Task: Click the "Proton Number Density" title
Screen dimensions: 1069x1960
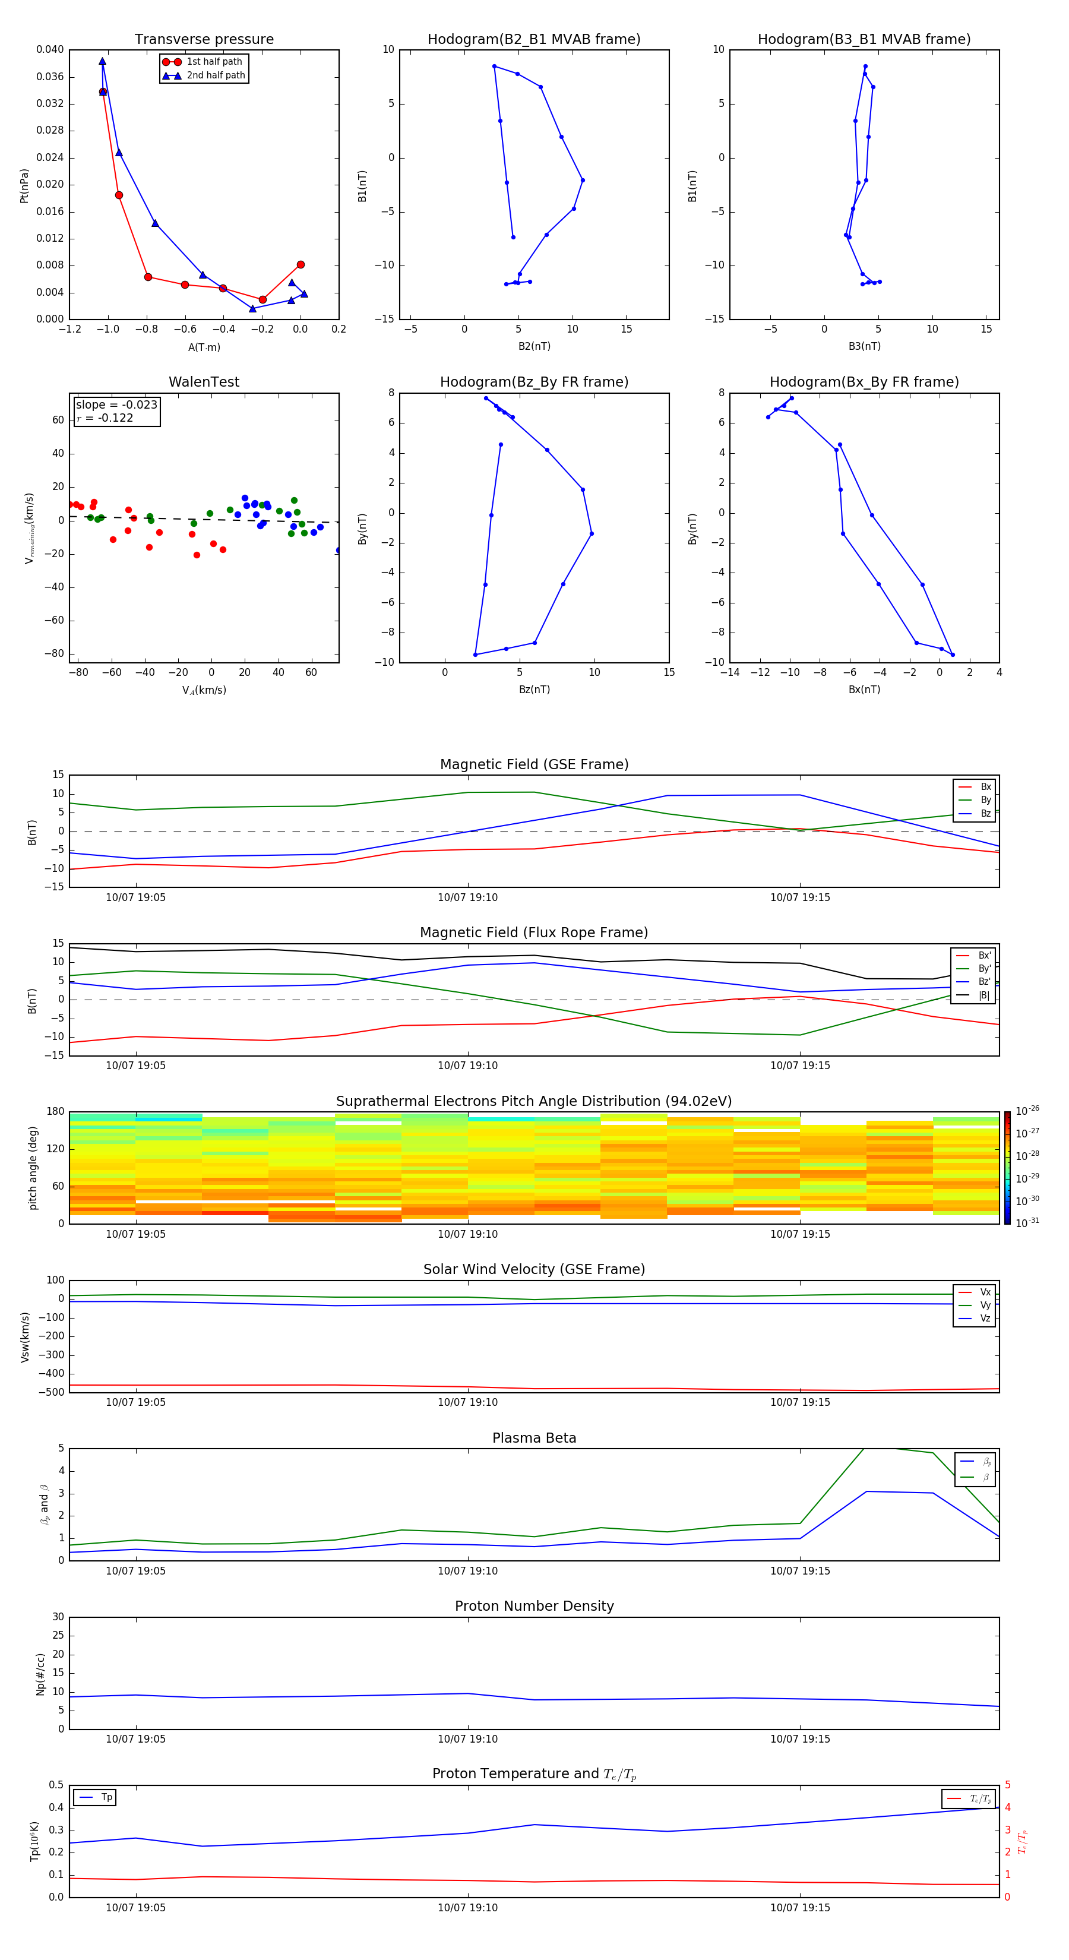Action: coord(534,1606)
